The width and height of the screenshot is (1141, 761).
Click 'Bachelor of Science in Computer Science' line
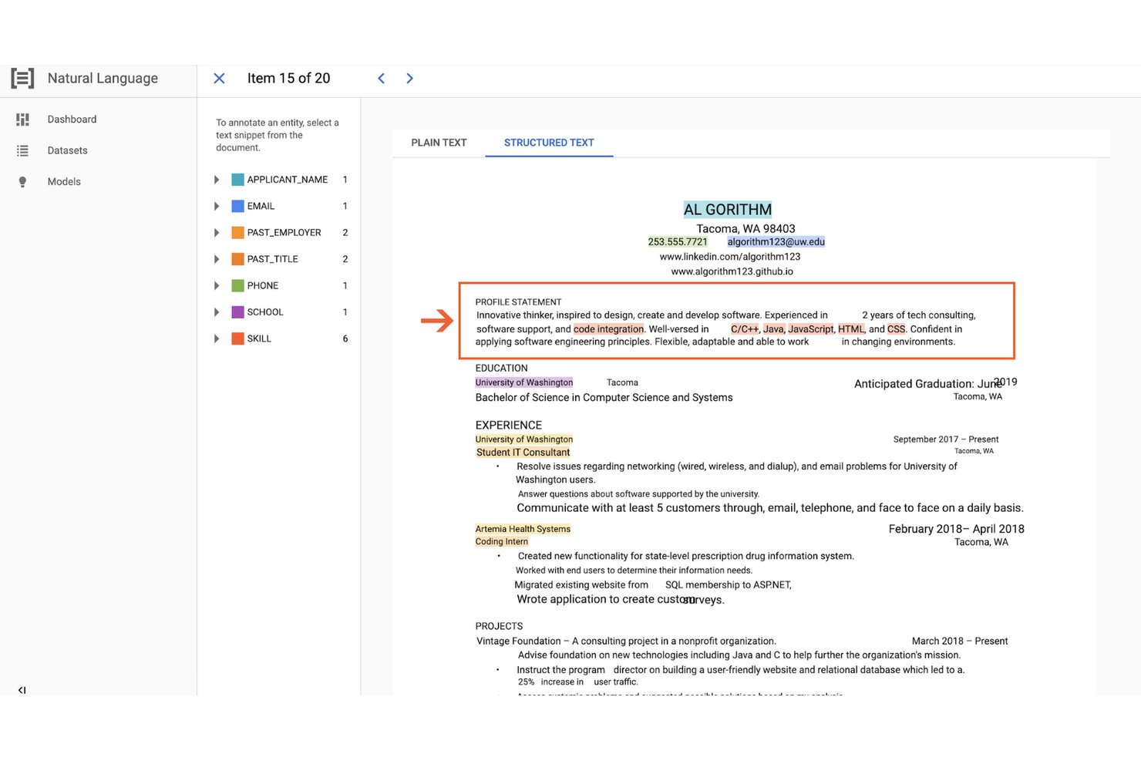click(x=604, y=398)
